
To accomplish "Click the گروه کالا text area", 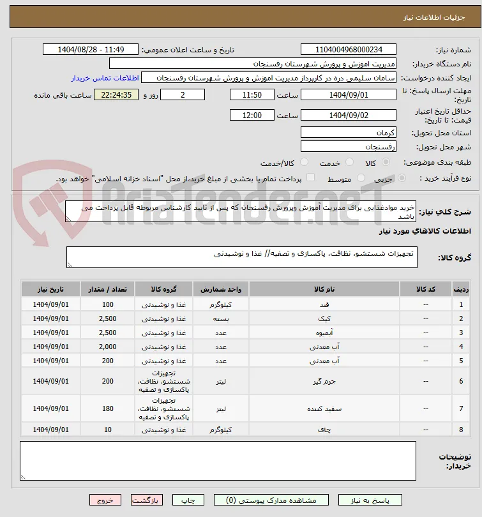I will pos(242,257).
